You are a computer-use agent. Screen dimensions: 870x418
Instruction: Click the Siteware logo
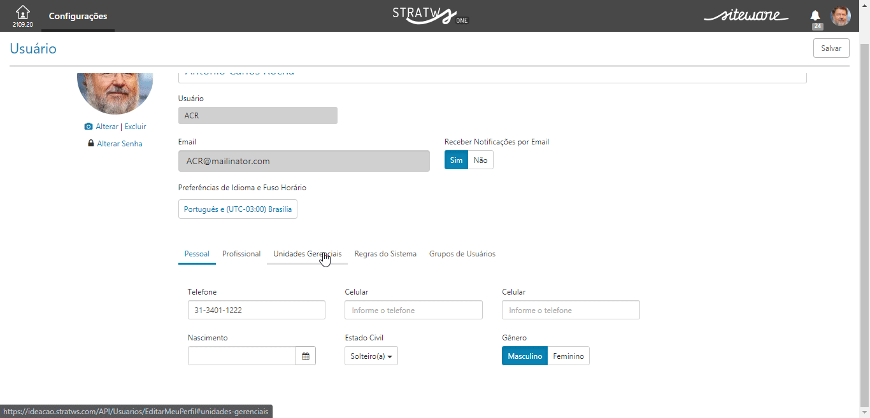(x=746, y=16)
